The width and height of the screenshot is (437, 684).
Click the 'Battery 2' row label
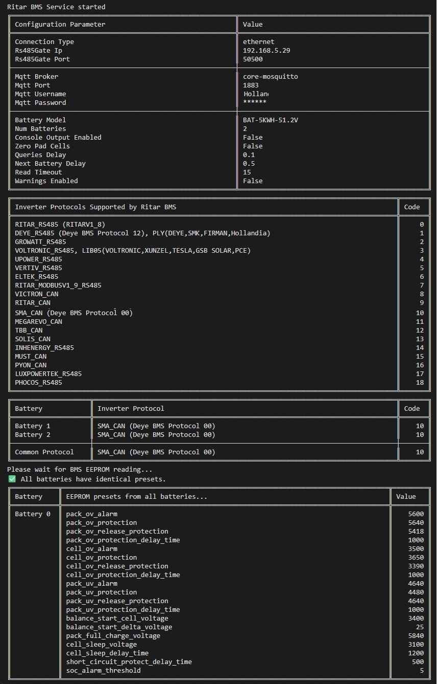(x=33, y=435)
